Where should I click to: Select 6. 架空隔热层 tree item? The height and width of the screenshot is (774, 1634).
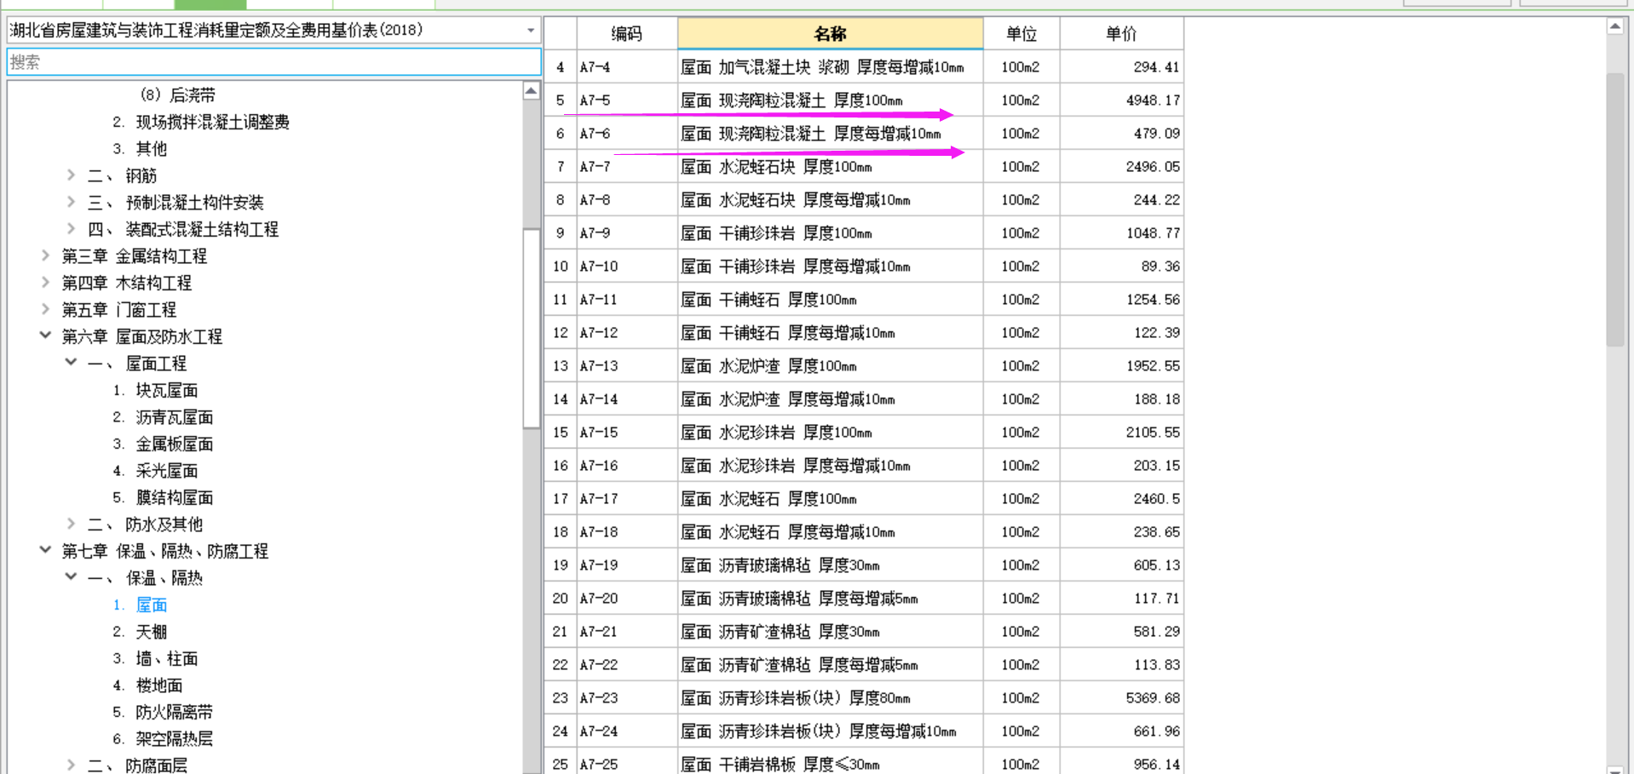click(x=163, y=739)
